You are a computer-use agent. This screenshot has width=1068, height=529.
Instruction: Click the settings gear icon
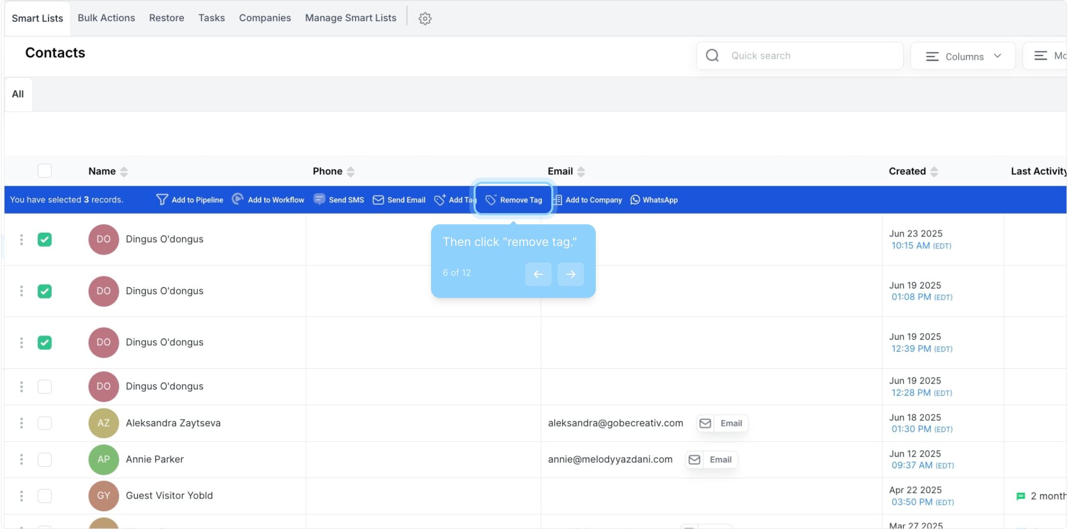click(425, 19)
